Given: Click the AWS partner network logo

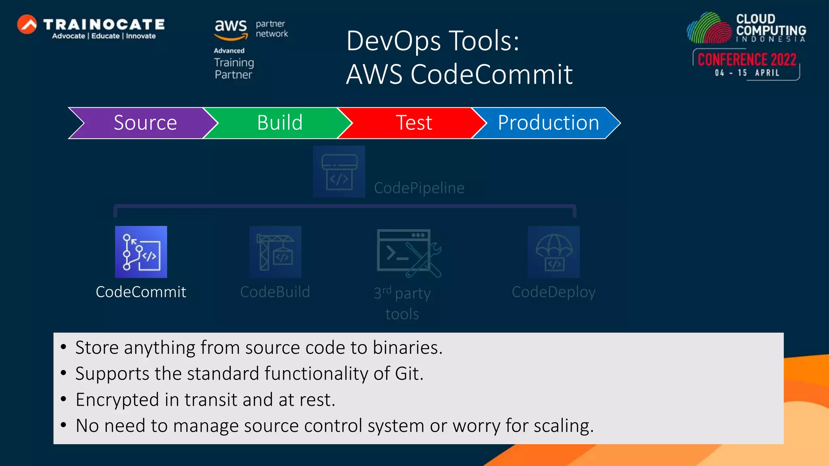Looking at the screenshot, I should point(251,30).
